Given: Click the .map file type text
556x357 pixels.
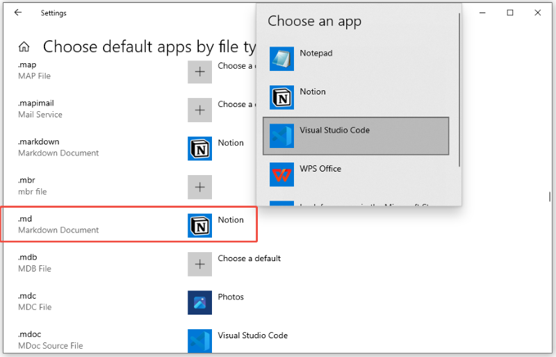Looking at the screenshot, I should click(x=27, y=65).
